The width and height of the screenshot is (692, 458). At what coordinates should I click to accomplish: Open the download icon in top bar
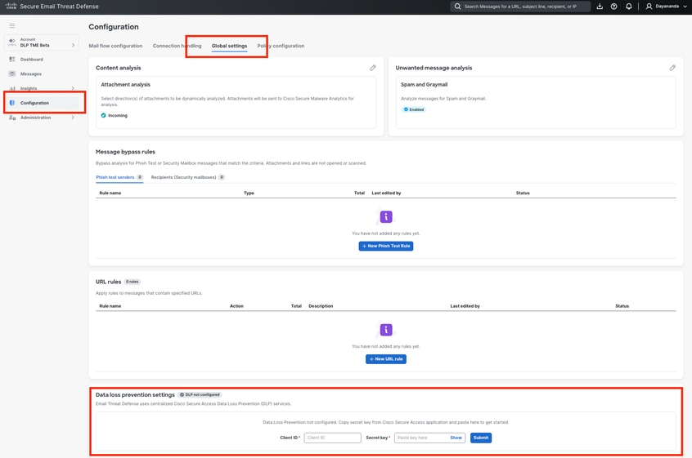click(600, 7)
